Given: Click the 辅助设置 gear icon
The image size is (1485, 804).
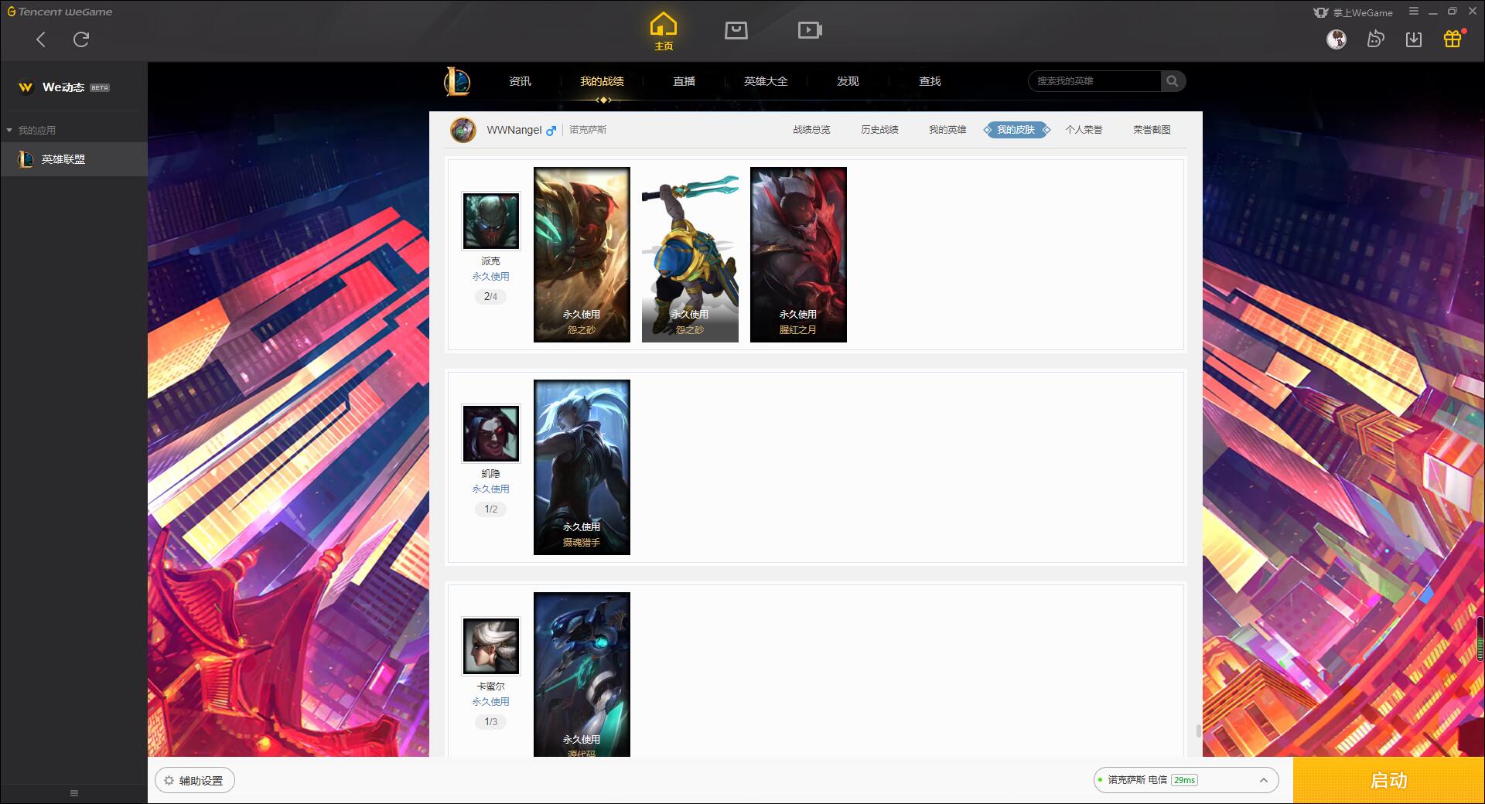Looking at the screenshot, I should 169,781.
